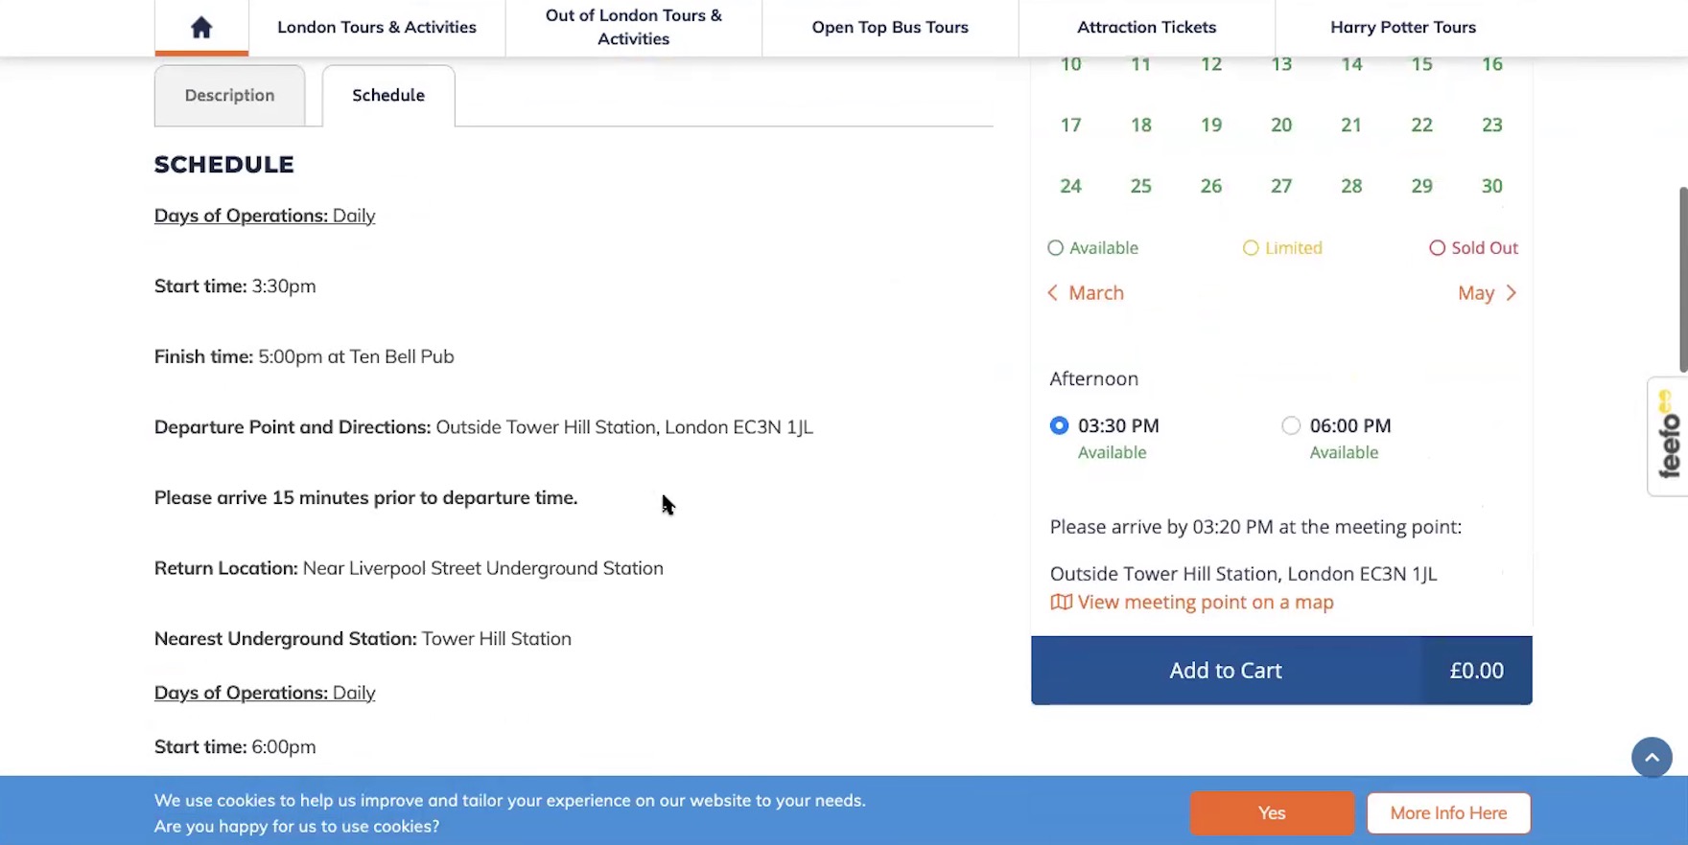Switch to the Description tab

coord(229,95)
